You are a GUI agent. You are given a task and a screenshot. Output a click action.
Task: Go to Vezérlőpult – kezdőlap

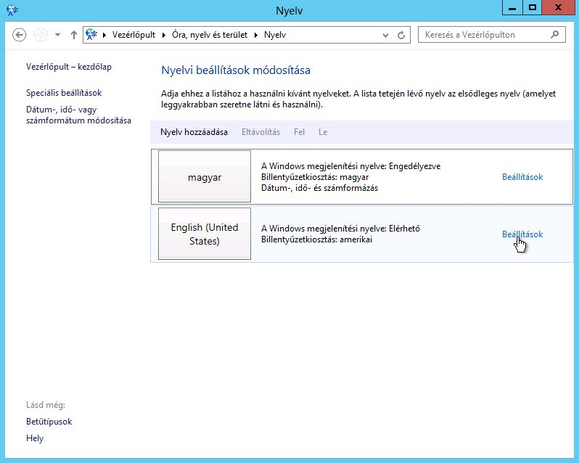tap(69, 67)
